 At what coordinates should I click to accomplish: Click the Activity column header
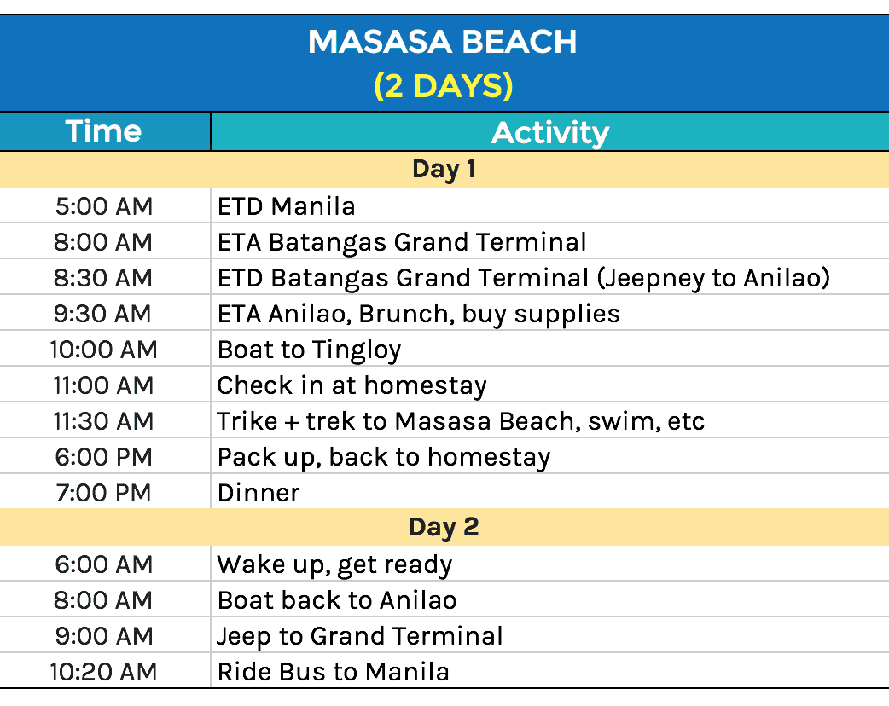coord(549,133)
